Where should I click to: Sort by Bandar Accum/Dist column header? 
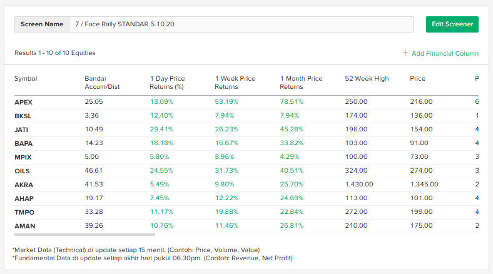[101, 83]
